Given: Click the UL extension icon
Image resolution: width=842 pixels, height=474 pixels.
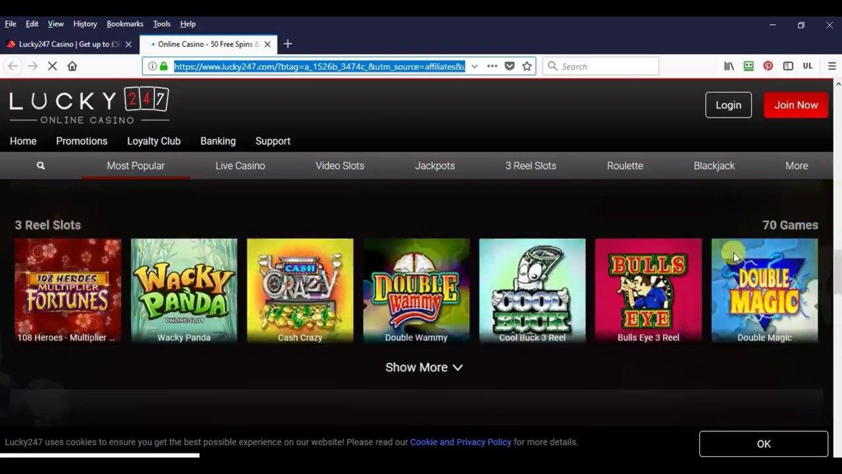Looking at the screenshot, I should click(x=808, y=66).
